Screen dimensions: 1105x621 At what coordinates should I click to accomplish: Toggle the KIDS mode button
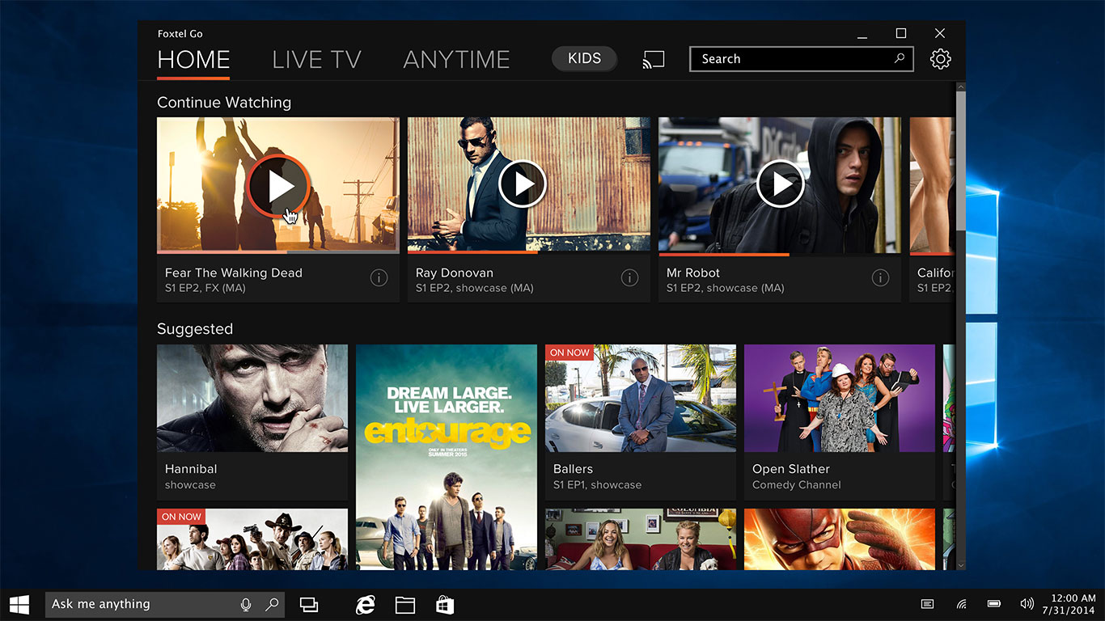click(584, 58)
